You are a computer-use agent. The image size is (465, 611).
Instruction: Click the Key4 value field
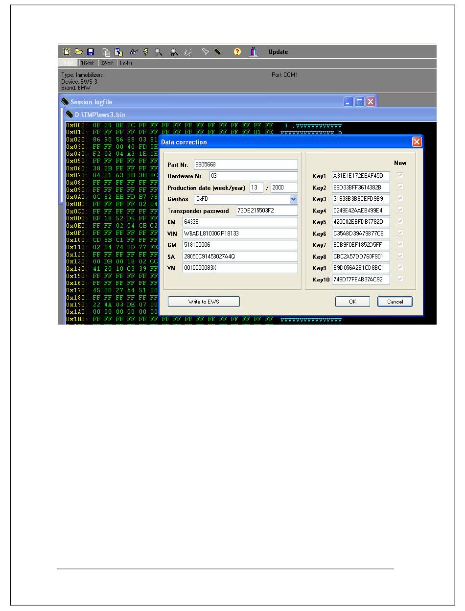pyautogui.click(x=361, y=211)
